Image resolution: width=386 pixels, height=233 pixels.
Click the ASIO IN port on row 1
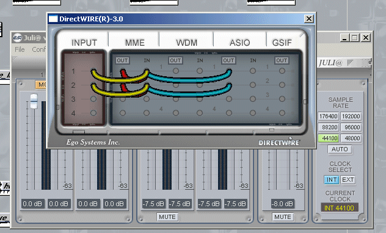point(253,71)
